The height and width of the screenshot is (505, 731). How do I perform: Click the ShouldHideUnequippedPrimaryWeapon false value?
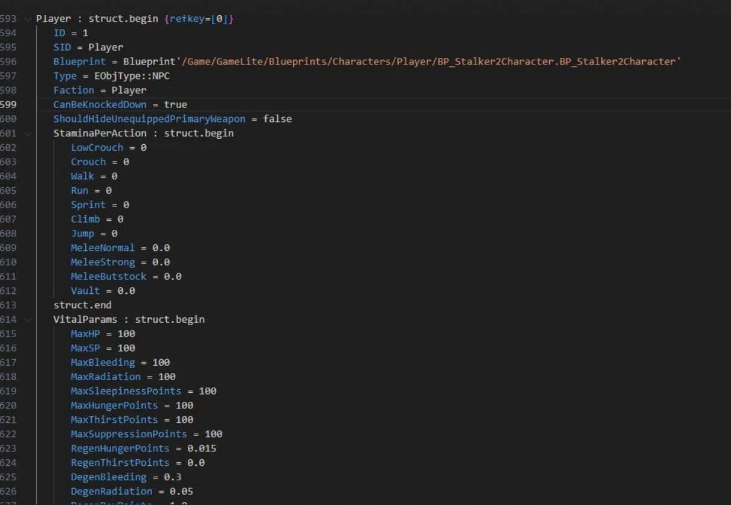pos(277,119)
